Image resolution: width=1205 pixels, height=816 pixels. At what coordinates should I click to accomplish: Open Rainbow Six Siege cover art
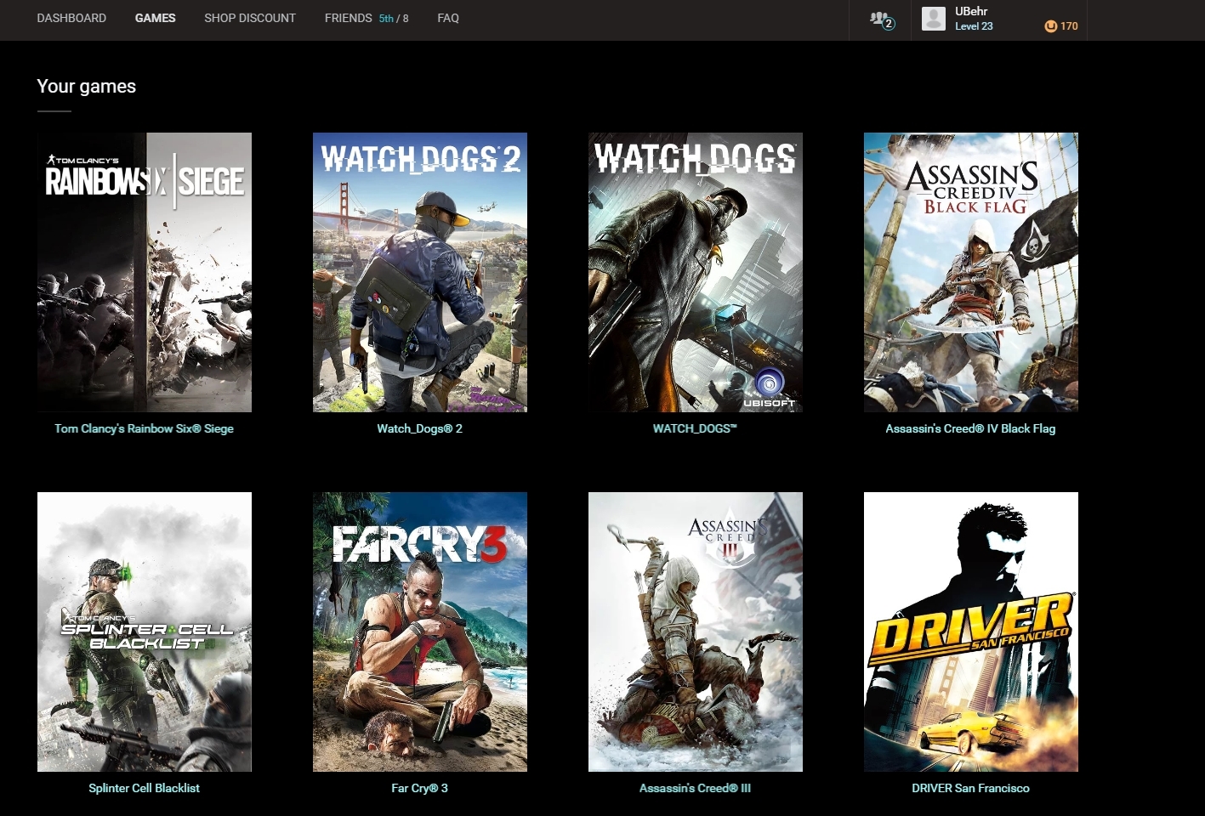(x=145, y=272)
